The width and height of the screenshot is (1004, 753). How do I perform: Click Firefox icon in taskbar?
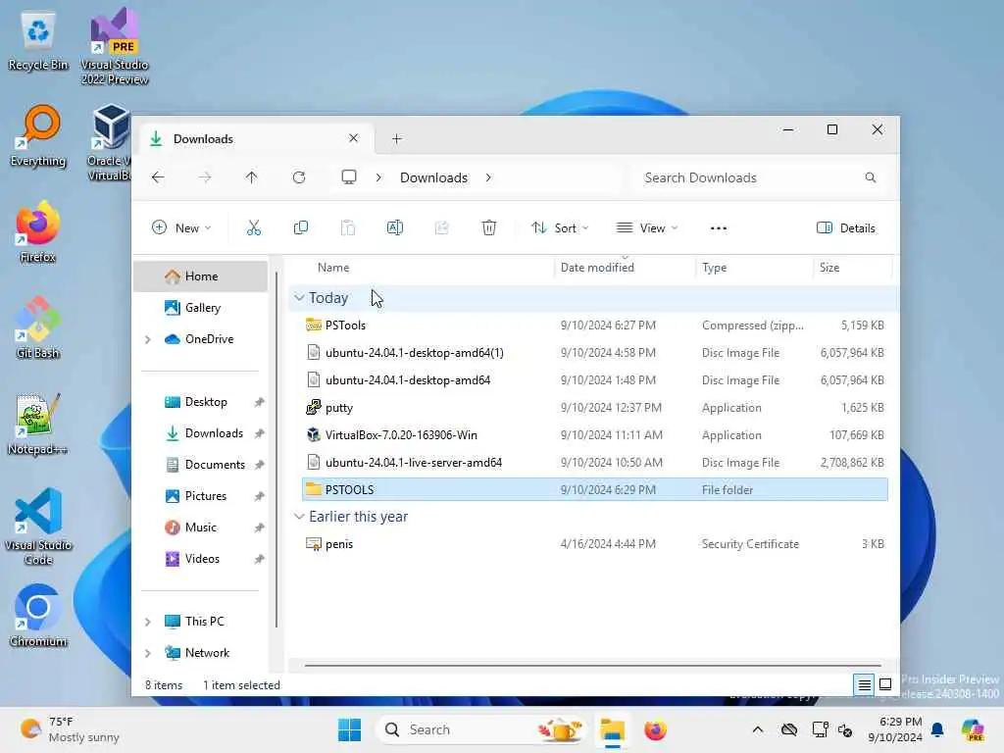click(x=655, y=729)
